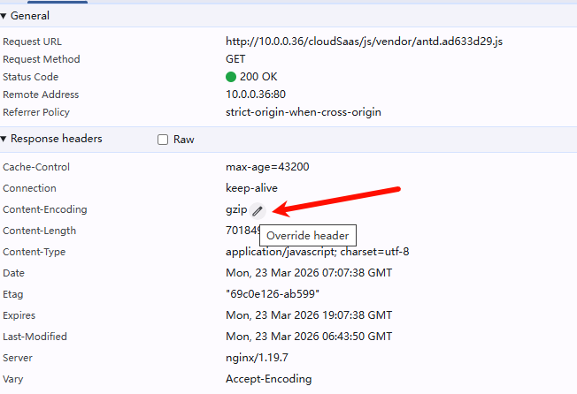This screenshot has width=577, height=394.
Task: Click the Request Method label
Action: coord(42,59)
